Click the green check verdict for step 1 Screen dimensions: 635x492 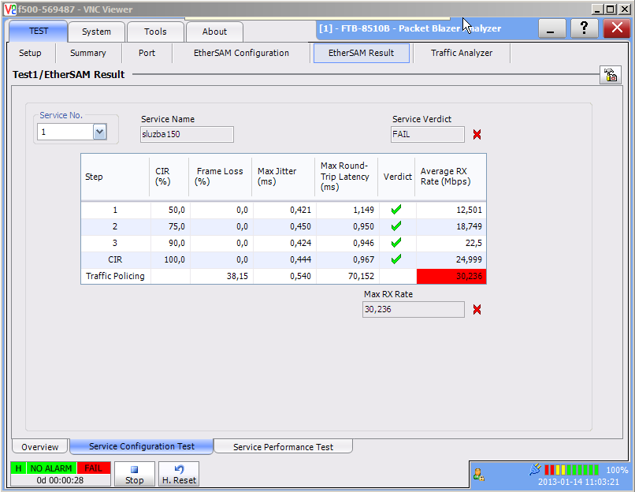point(396,210)
